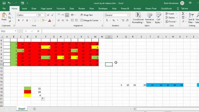
Task: Click the Insert Function fx icon
Action: (38, 31)
